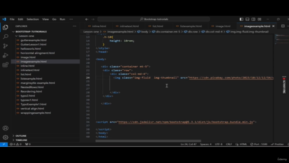
Task: Open helloworls.html in the explorer
Action: coord(31,48)
